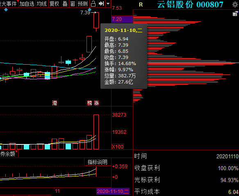This screenshot has width=239, height=196.
Task: Click the lock icon in chart toolbar
Action: (93, 4)
